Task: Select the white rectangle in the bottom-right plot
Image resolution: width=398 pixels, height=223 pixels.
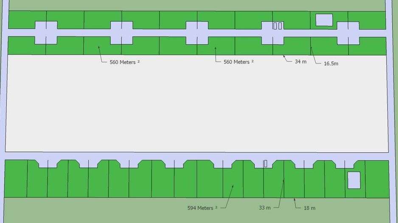Action: point(354,180)
